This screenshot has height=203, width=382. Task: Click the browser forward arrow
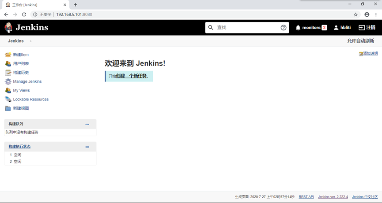pos(15,15)
